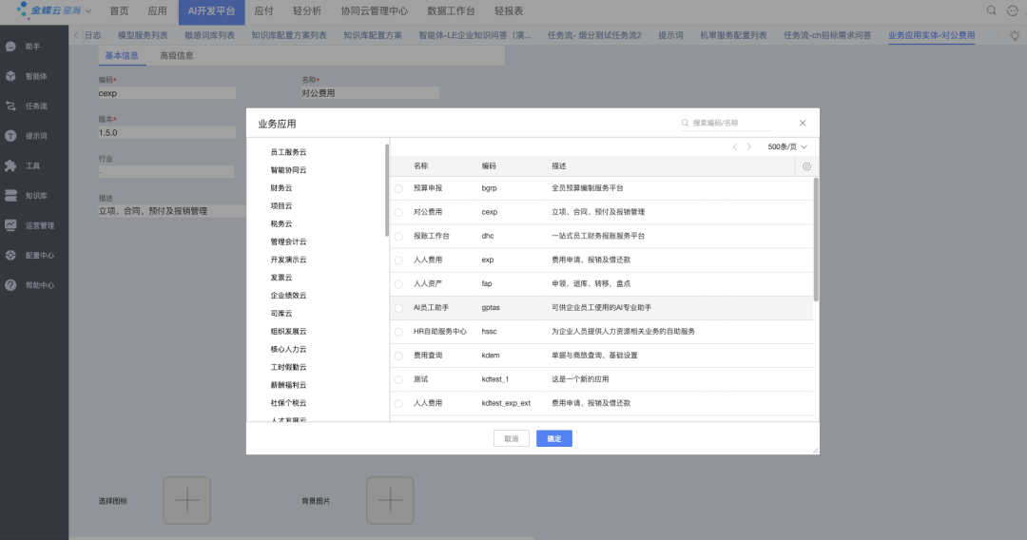Switch to the 提示词 page tab
This screenshot has height=540, width=1027.
coord(670,35)
